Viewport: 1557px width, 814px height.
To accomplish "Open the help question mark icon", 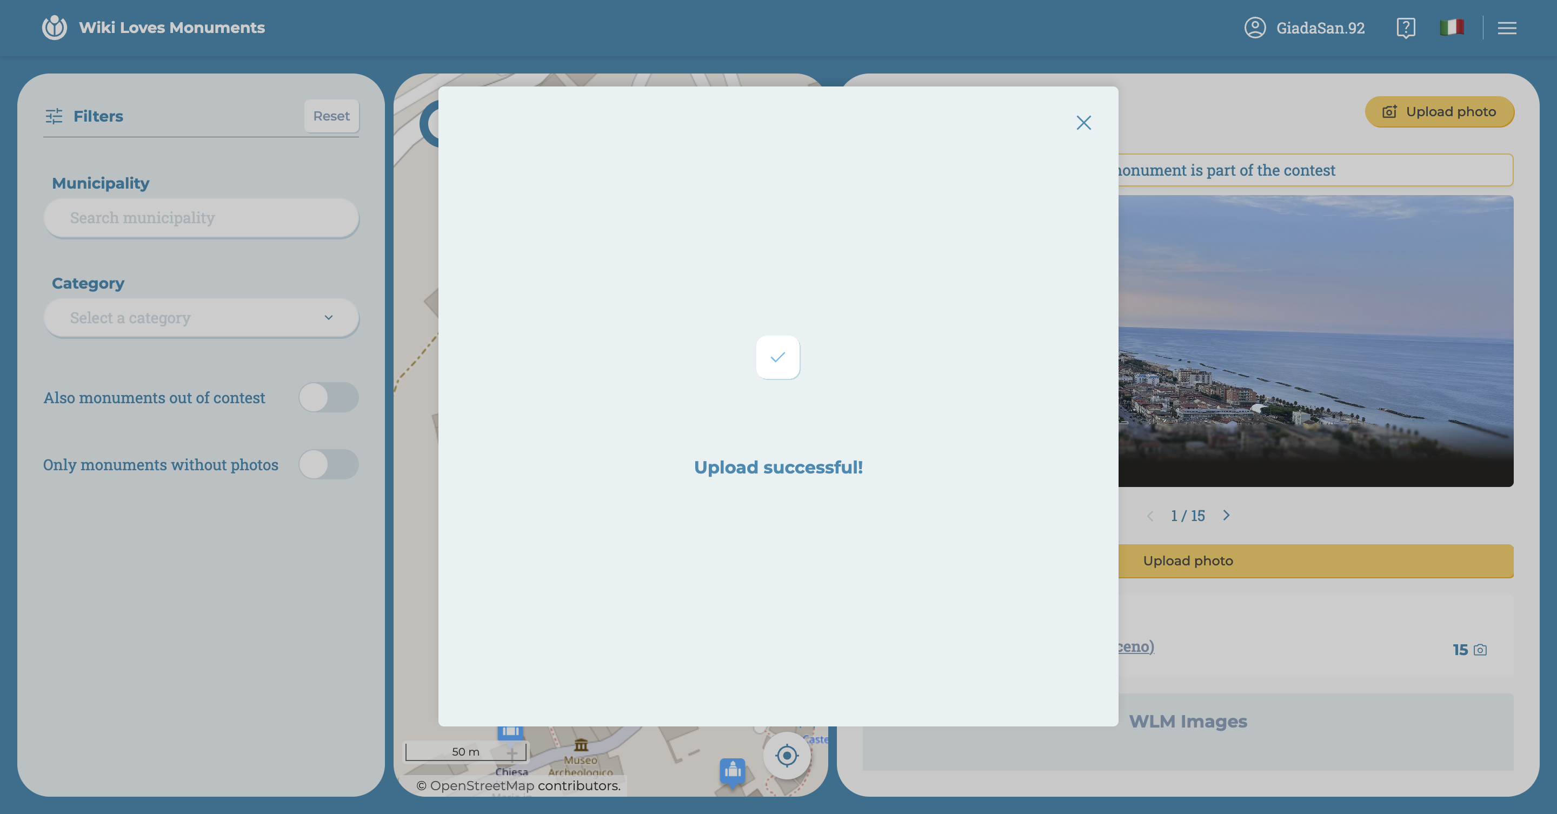I will pyautogui.click(x=1406, y=27).
